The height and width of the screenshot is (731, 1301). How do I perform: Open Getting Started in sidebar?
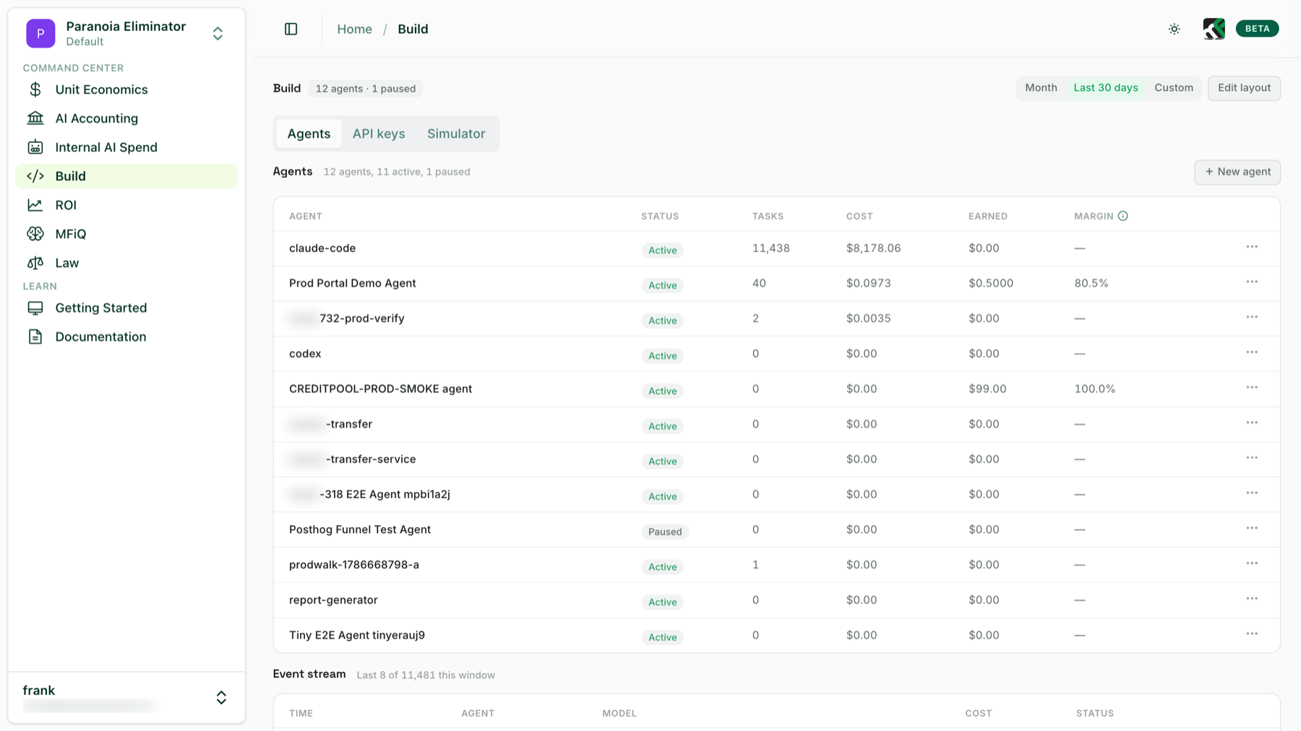(126, 308)
